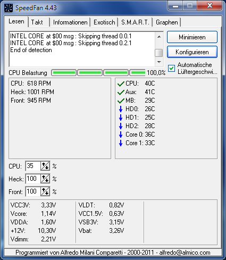Click the VSB3V 3,15V voltage reading
This screenshot has width=226, height=260.
click(101, 222)
